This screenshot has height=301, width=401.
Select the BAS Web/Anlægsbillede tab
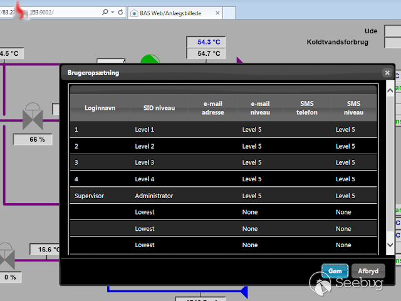pyautogui.click(x=175, y=13)
